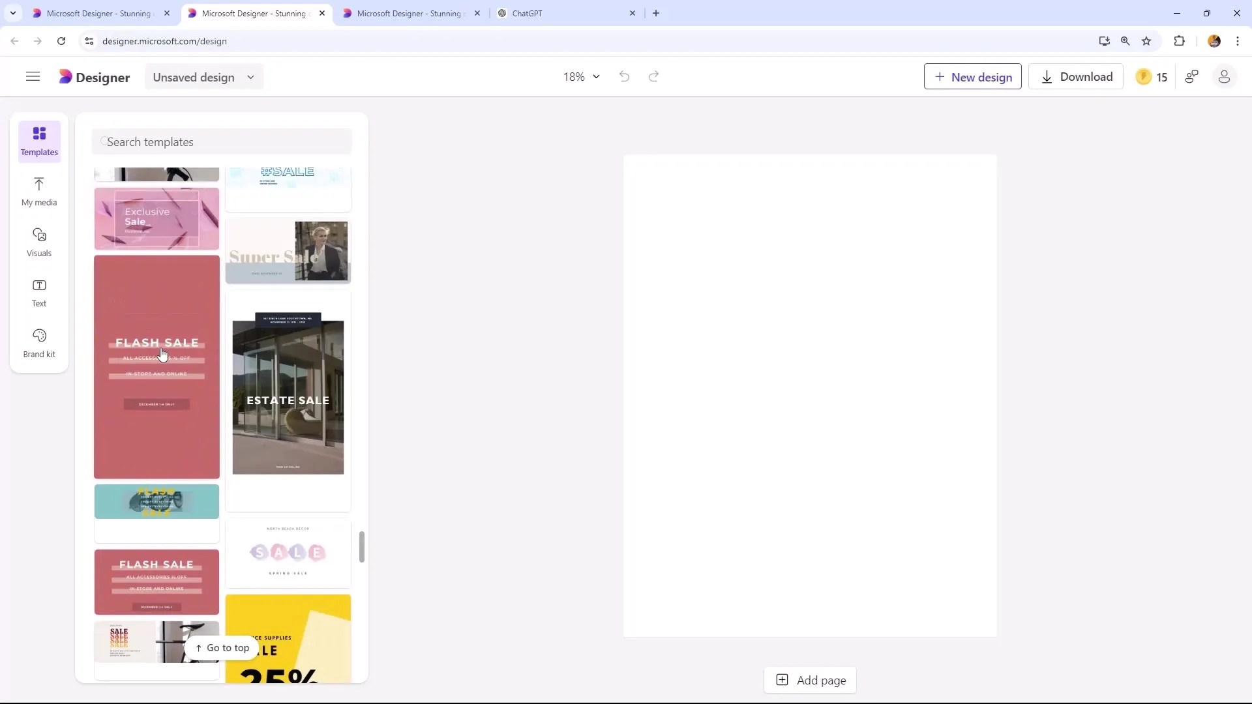Click the Add page button
The width and height of the screenshot is (1252, 704).
[x=812, y=679]
